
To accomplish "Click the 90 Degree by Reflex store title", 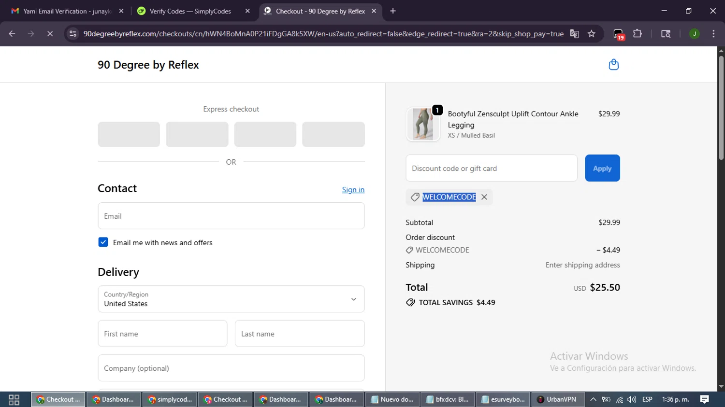I will (148, 65).
